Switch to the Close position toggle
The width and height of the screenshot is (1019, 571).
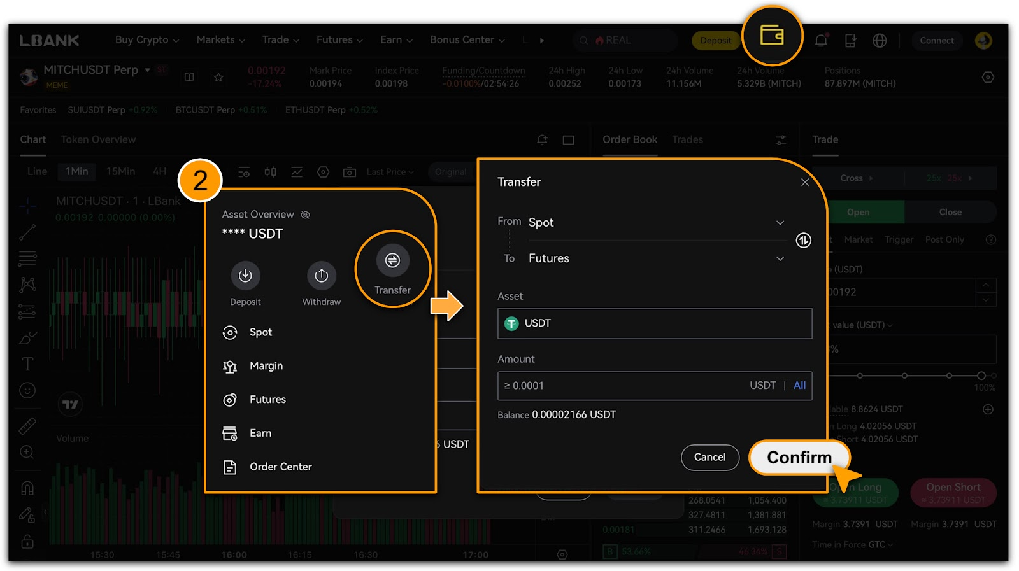950,212
